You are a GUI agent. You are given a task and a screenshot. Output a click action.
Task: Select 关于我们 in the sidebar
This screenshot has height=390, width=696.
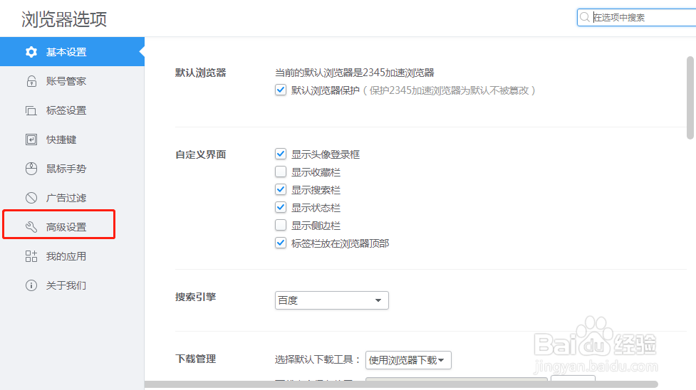[x=73, y=285]
